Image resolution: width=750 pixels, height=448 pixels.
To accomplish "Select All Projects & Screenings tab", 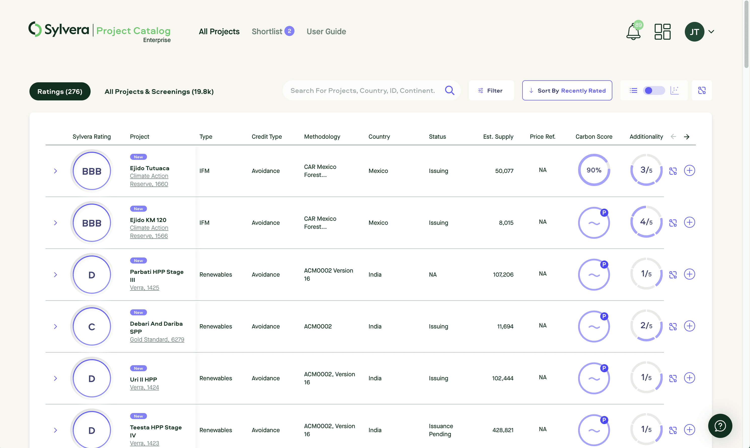I will tap(159, 91).
